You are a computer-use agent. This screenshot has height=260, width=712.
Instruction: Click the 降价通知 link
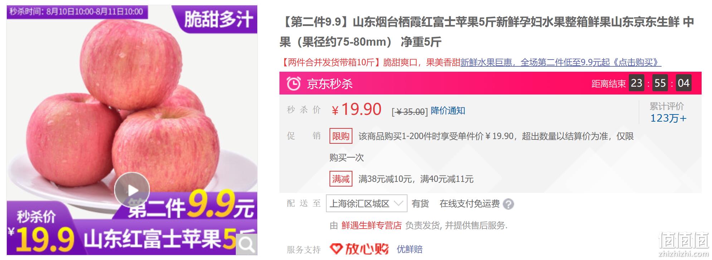pos(448,111)
